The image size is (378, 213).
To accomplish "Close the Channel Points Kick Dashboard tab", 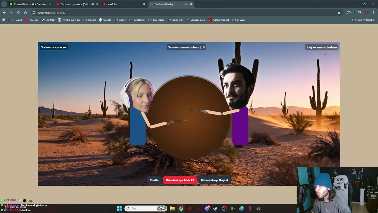I will (x=50, y=4).
